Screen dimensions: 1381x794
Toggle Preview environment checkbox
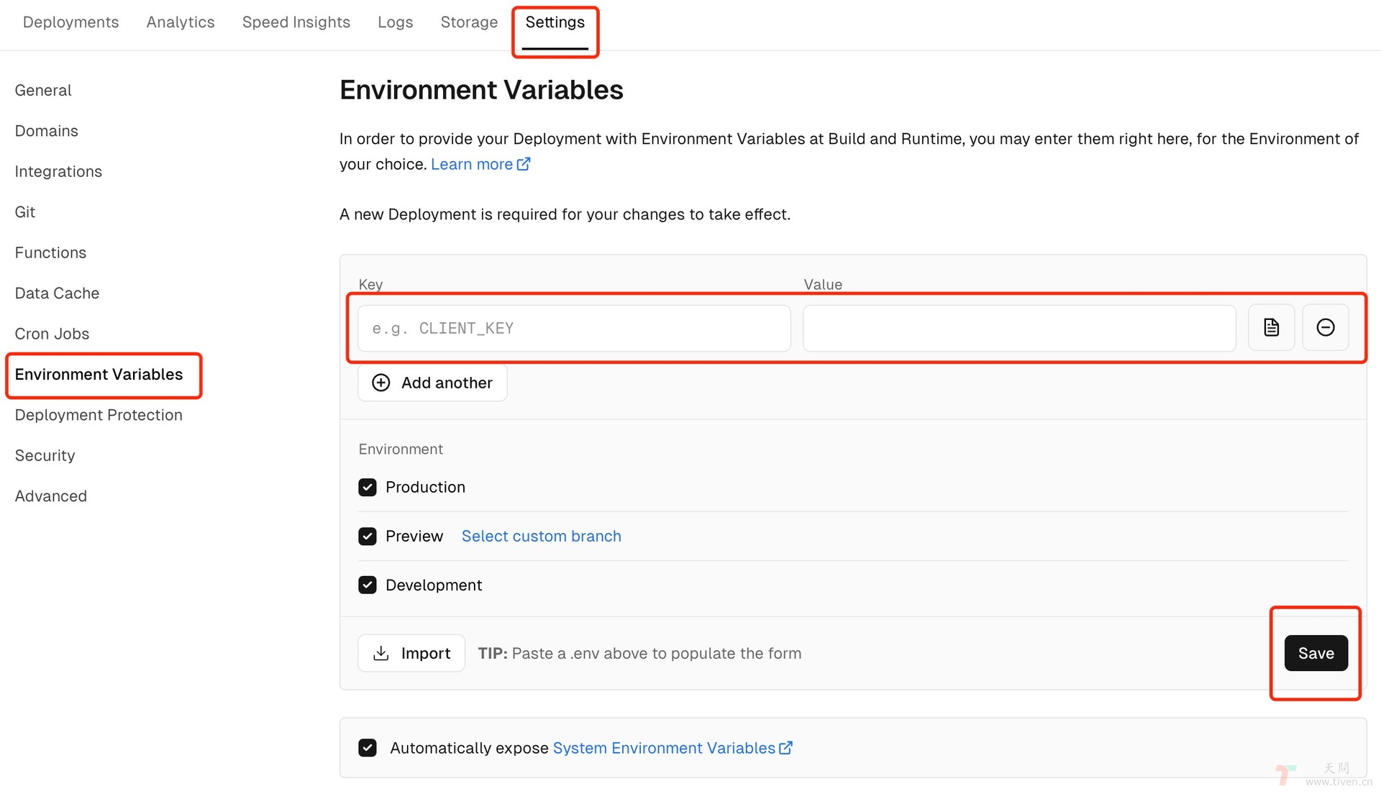tap(367, 535)
